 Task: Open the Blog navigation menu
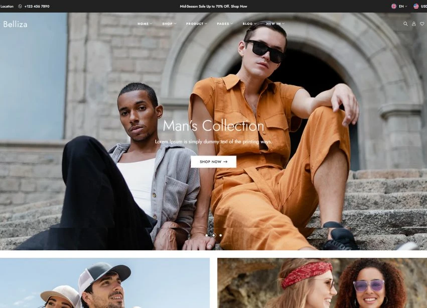click(249, 24)
